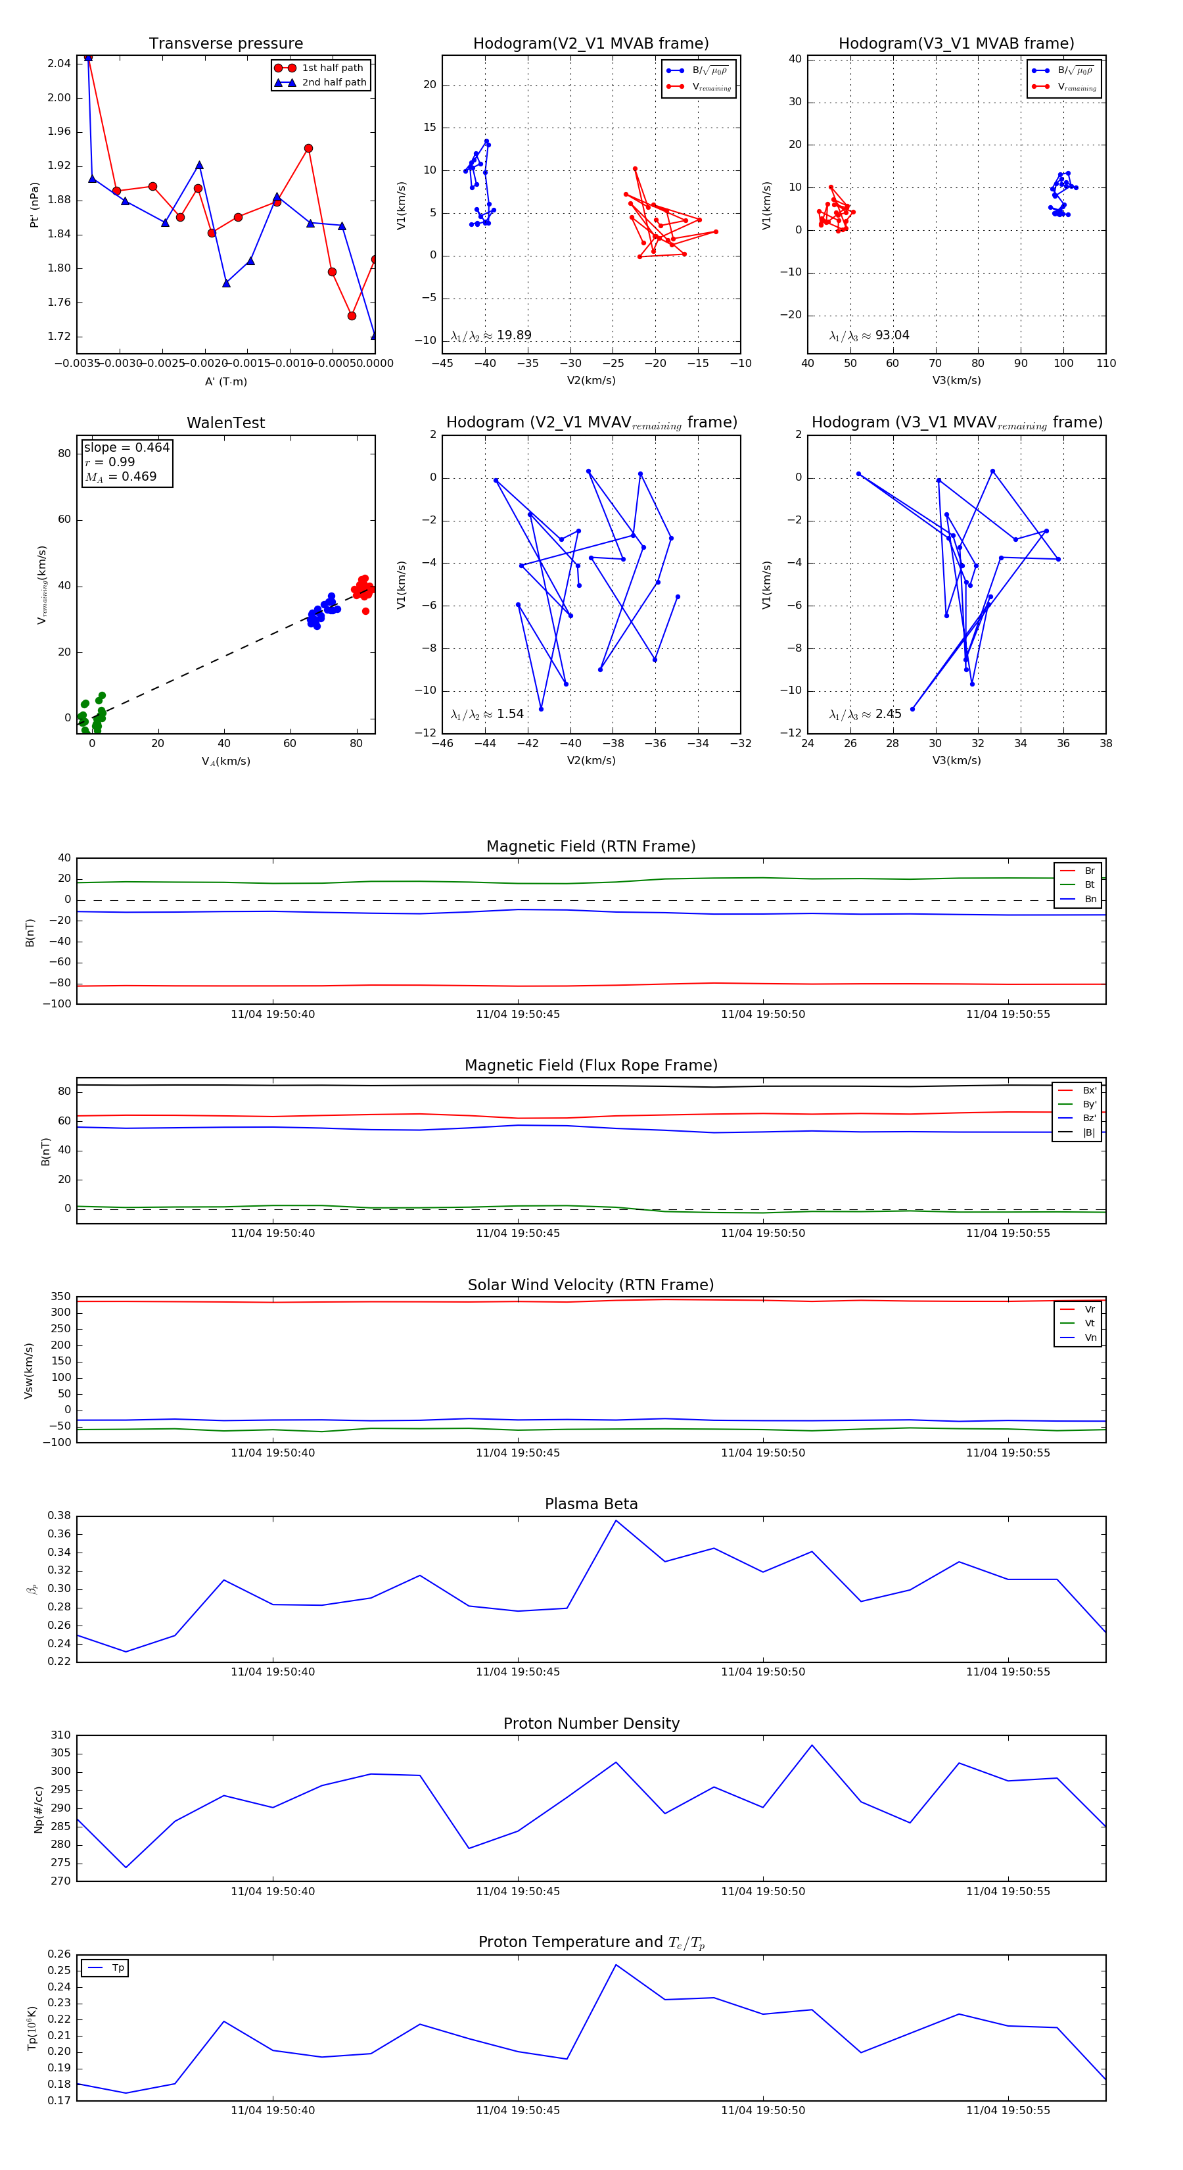
Task: Click the Pt' (nPa) axis label
Action: tap(35, 205)
